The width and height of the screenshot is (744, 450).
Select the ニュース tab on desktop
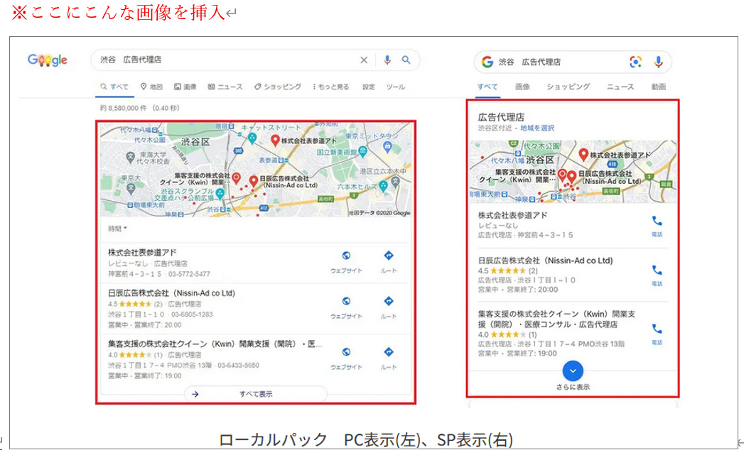(x=225, y=87)
